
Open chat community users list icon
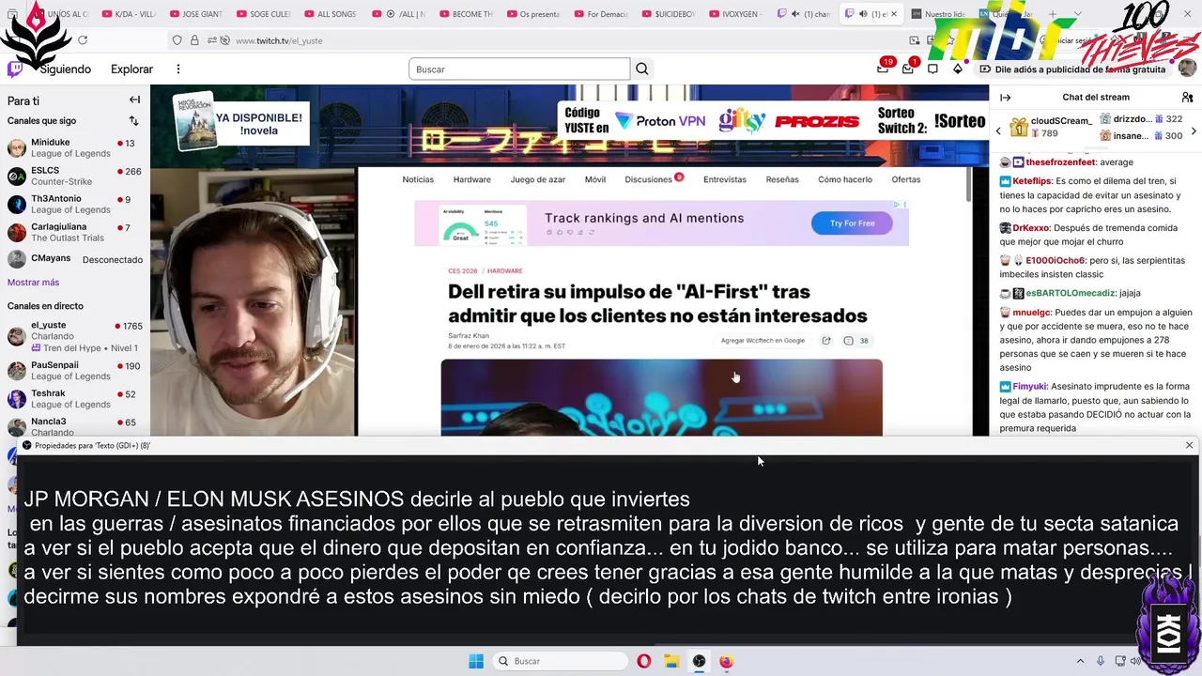(1187, 97)
